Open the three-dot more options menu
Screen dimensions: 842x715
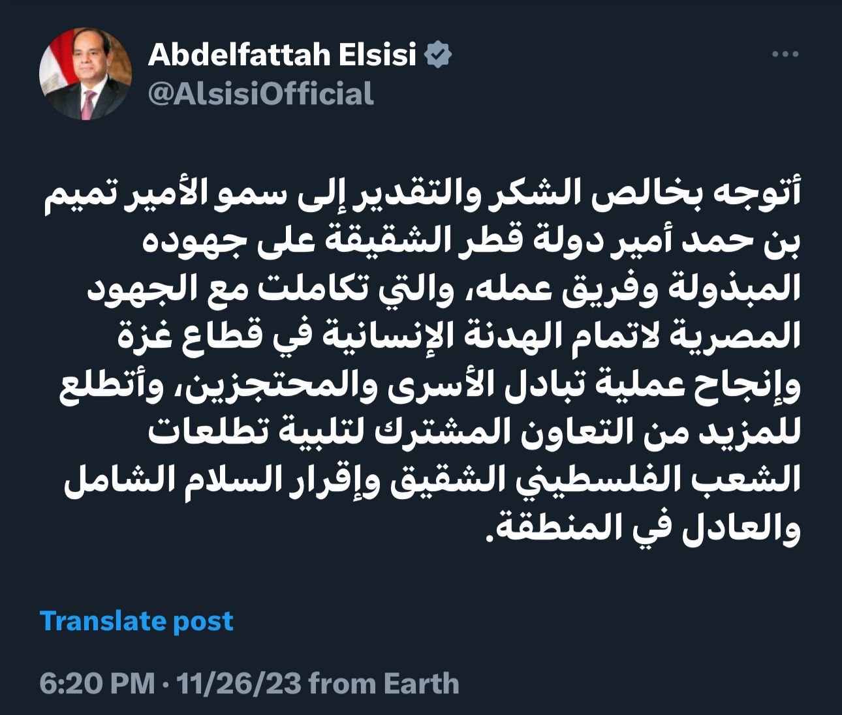tap(785, 55)
